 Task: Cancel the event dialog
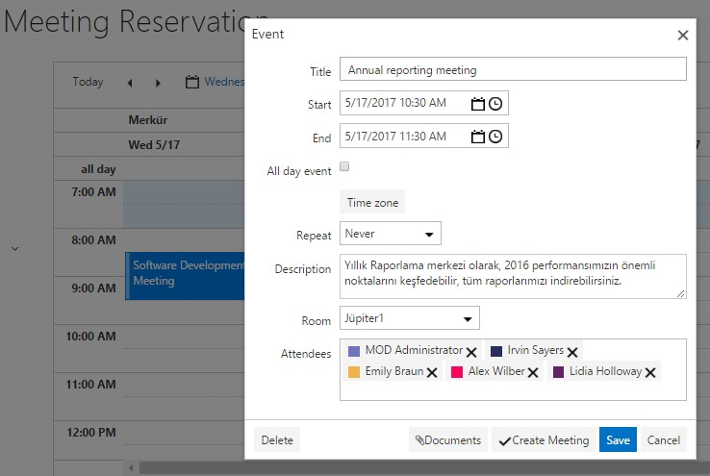pyautogui.click(x=664, y=439)
